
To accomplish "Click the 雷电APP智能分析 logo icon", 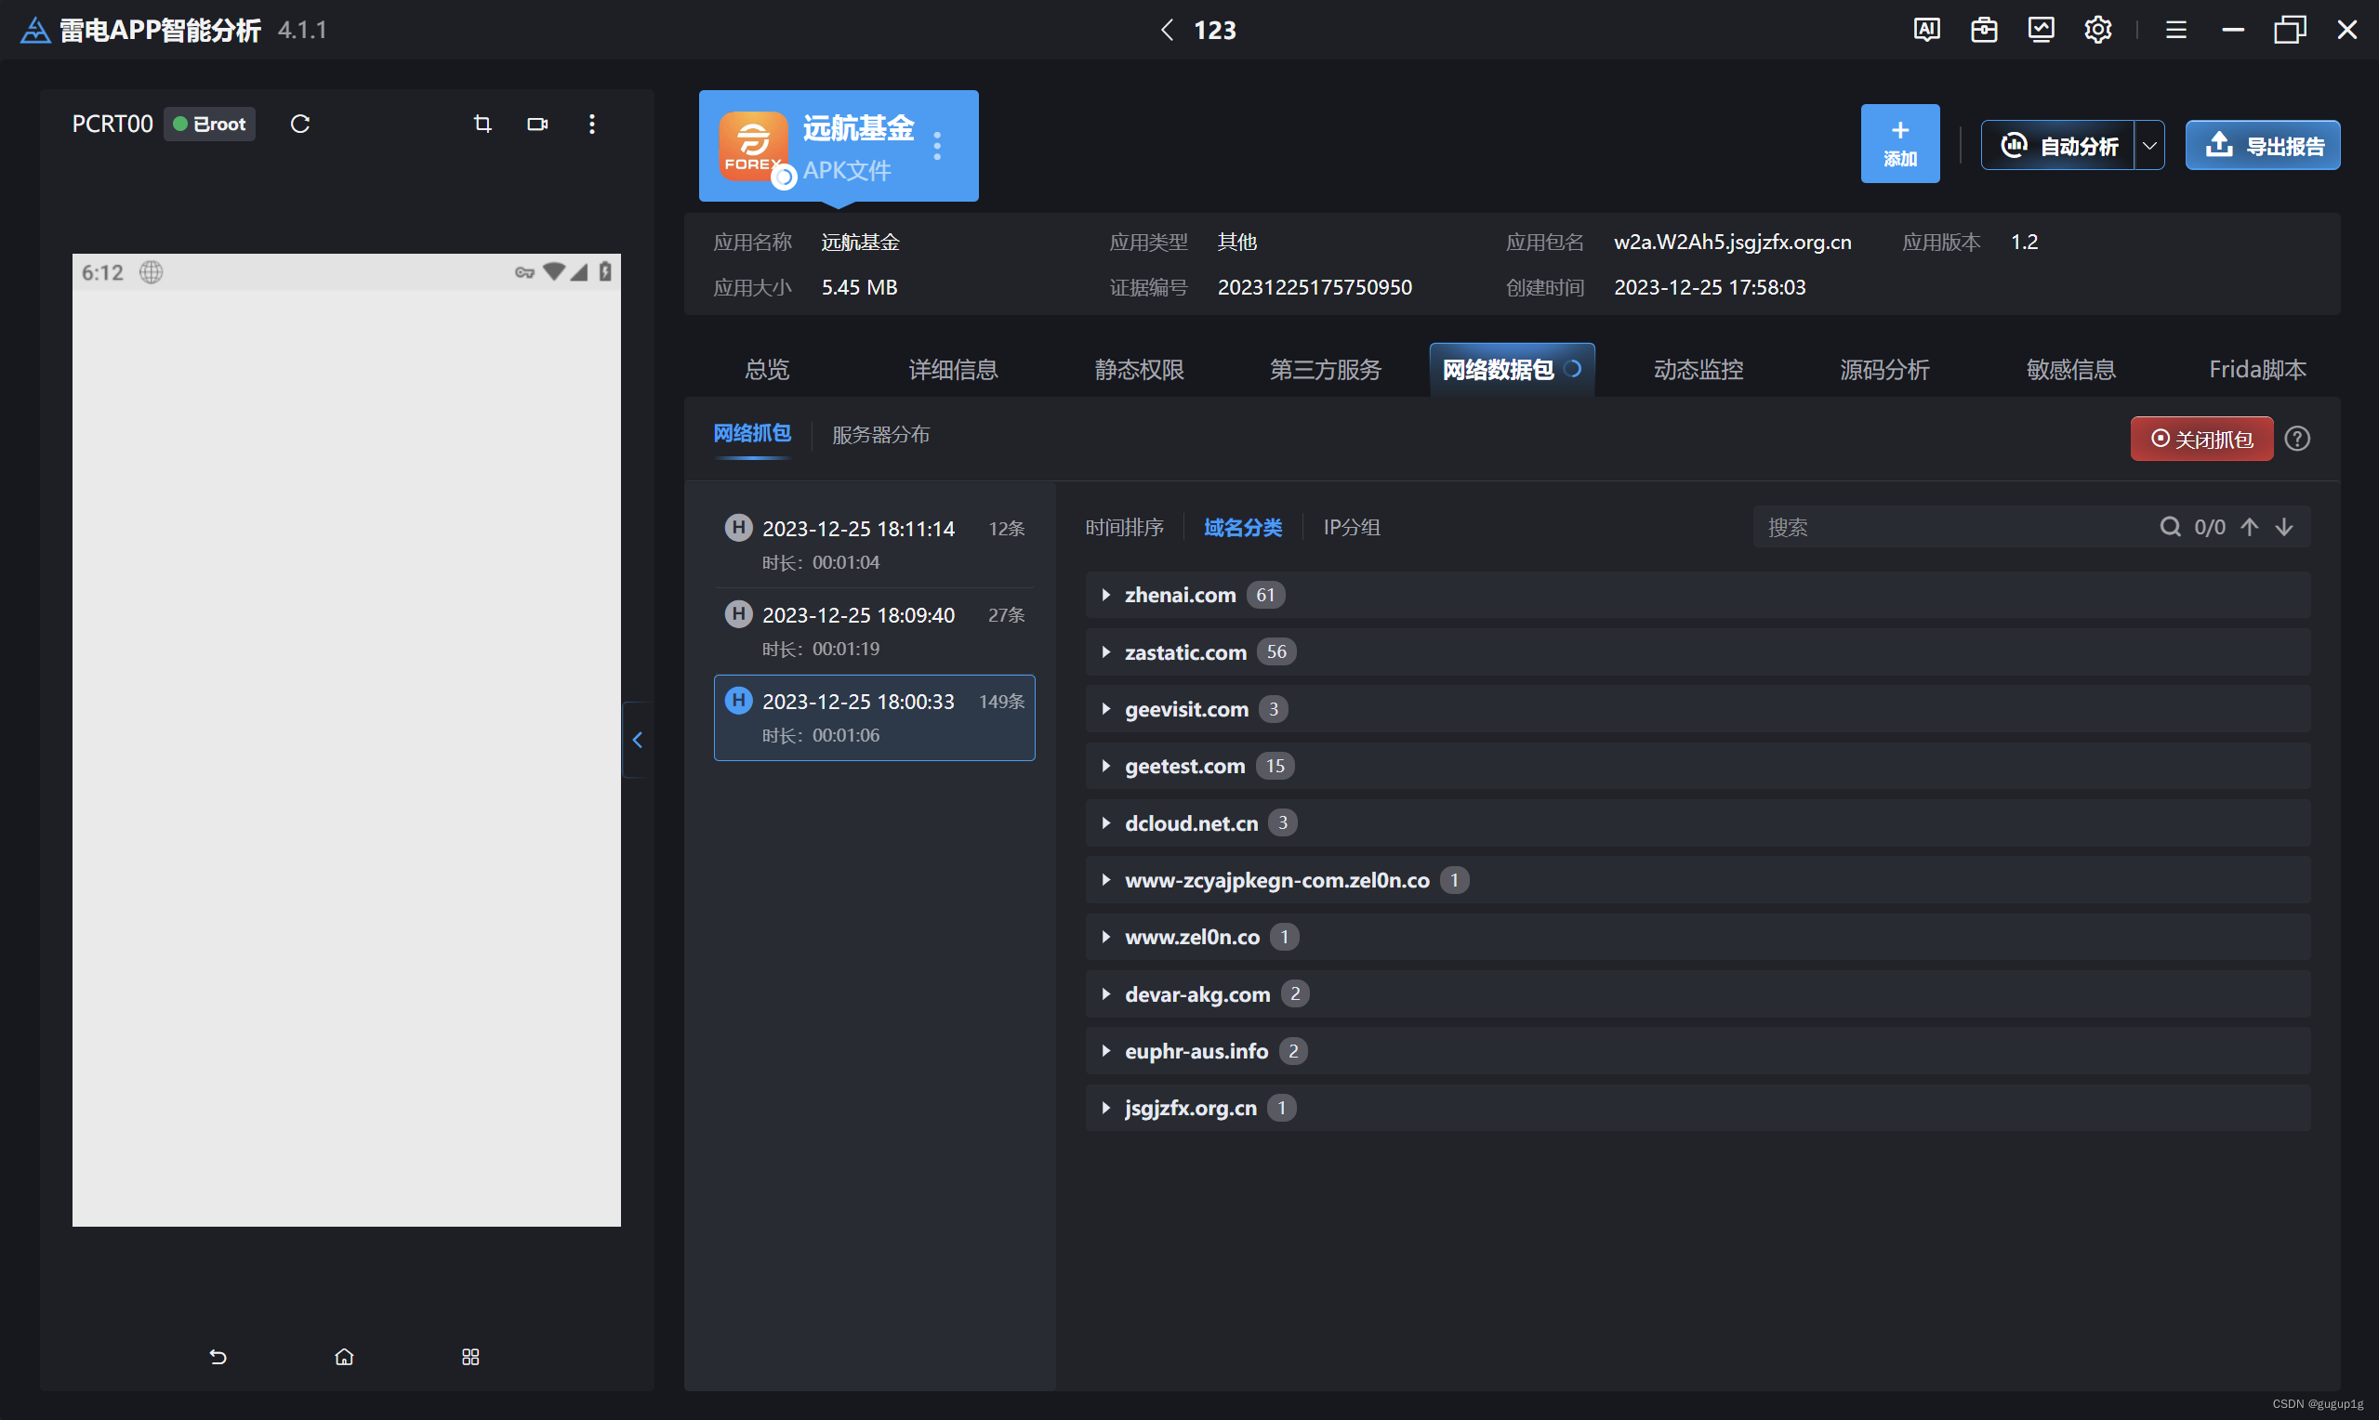I will point(35,30).
